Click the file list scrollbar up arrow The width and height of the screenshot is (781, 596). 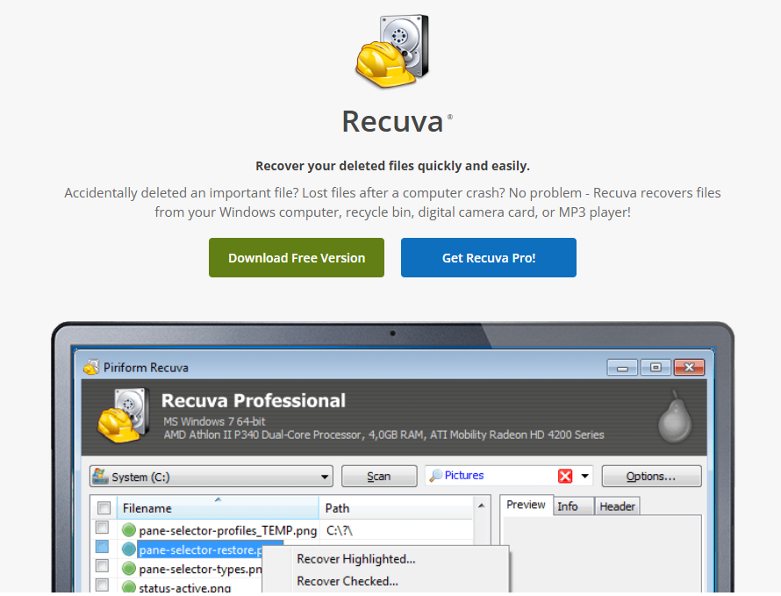pyautogui.click(x=482, y=506)
